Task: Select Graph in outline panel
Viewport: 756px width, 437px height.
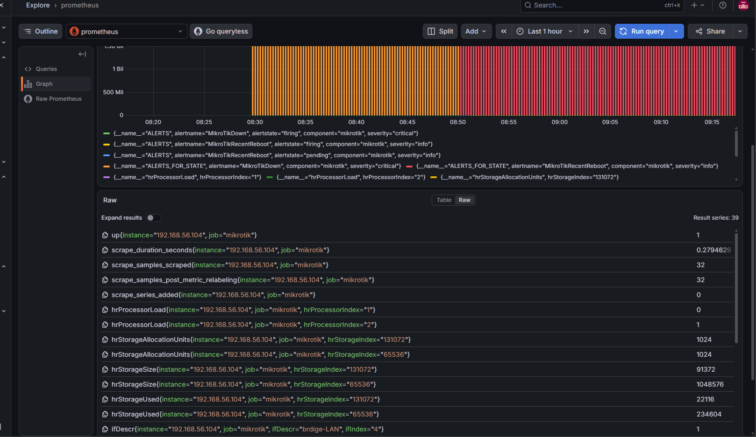Action: [56, 84]
